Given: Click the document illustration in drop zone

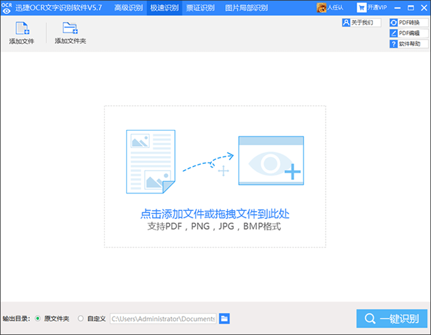Looking at the screenshot, I should click(150, 161).
